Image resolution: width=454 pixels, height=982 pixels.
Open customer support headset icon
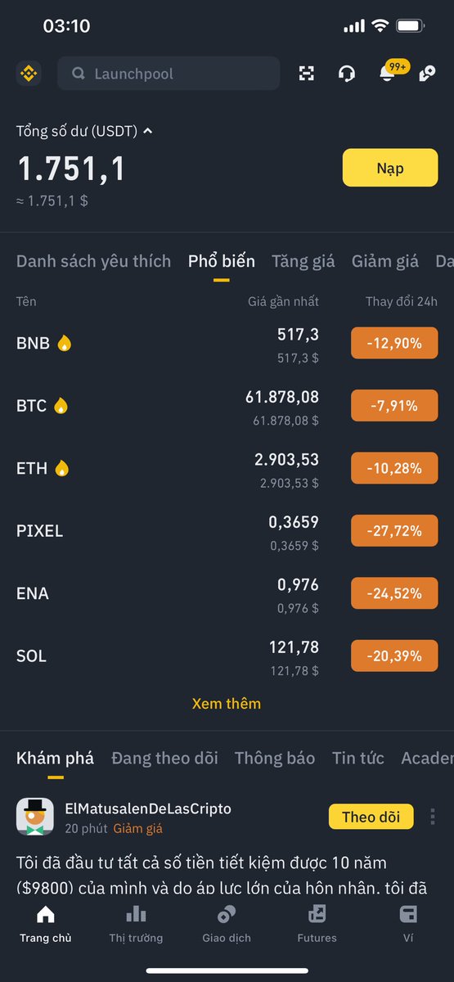346,74
